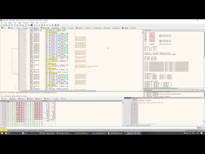Open the Windows Start button
The height and width of the screenshot is (154, 205).
tap(2, 133)
